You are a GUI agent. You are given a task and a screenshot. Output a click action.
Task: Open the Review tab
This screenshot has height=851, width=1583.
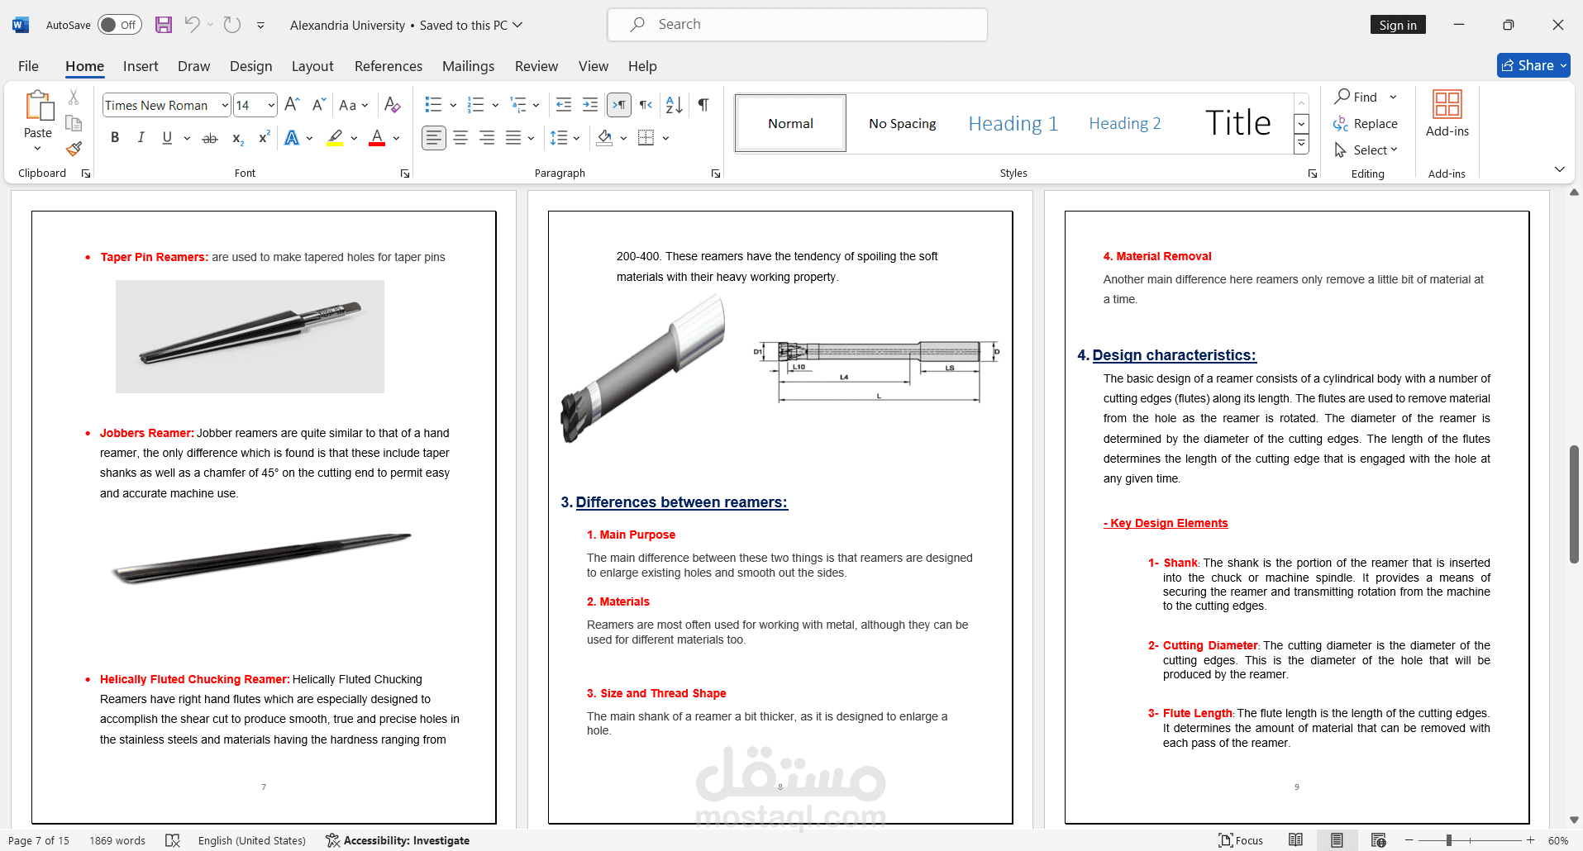tap(536, 66)
